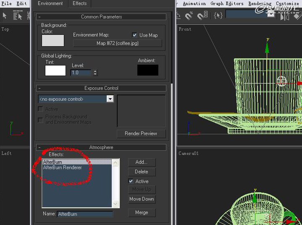Image resolution: width=302 pixels, height=225 pixels.
Task: Switch to the Environment tab
Action: [50, 3]
